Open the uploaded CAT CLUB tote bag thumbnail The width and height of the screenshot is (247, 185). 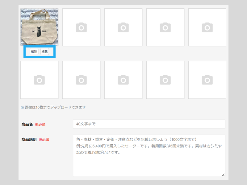[40, 27]
